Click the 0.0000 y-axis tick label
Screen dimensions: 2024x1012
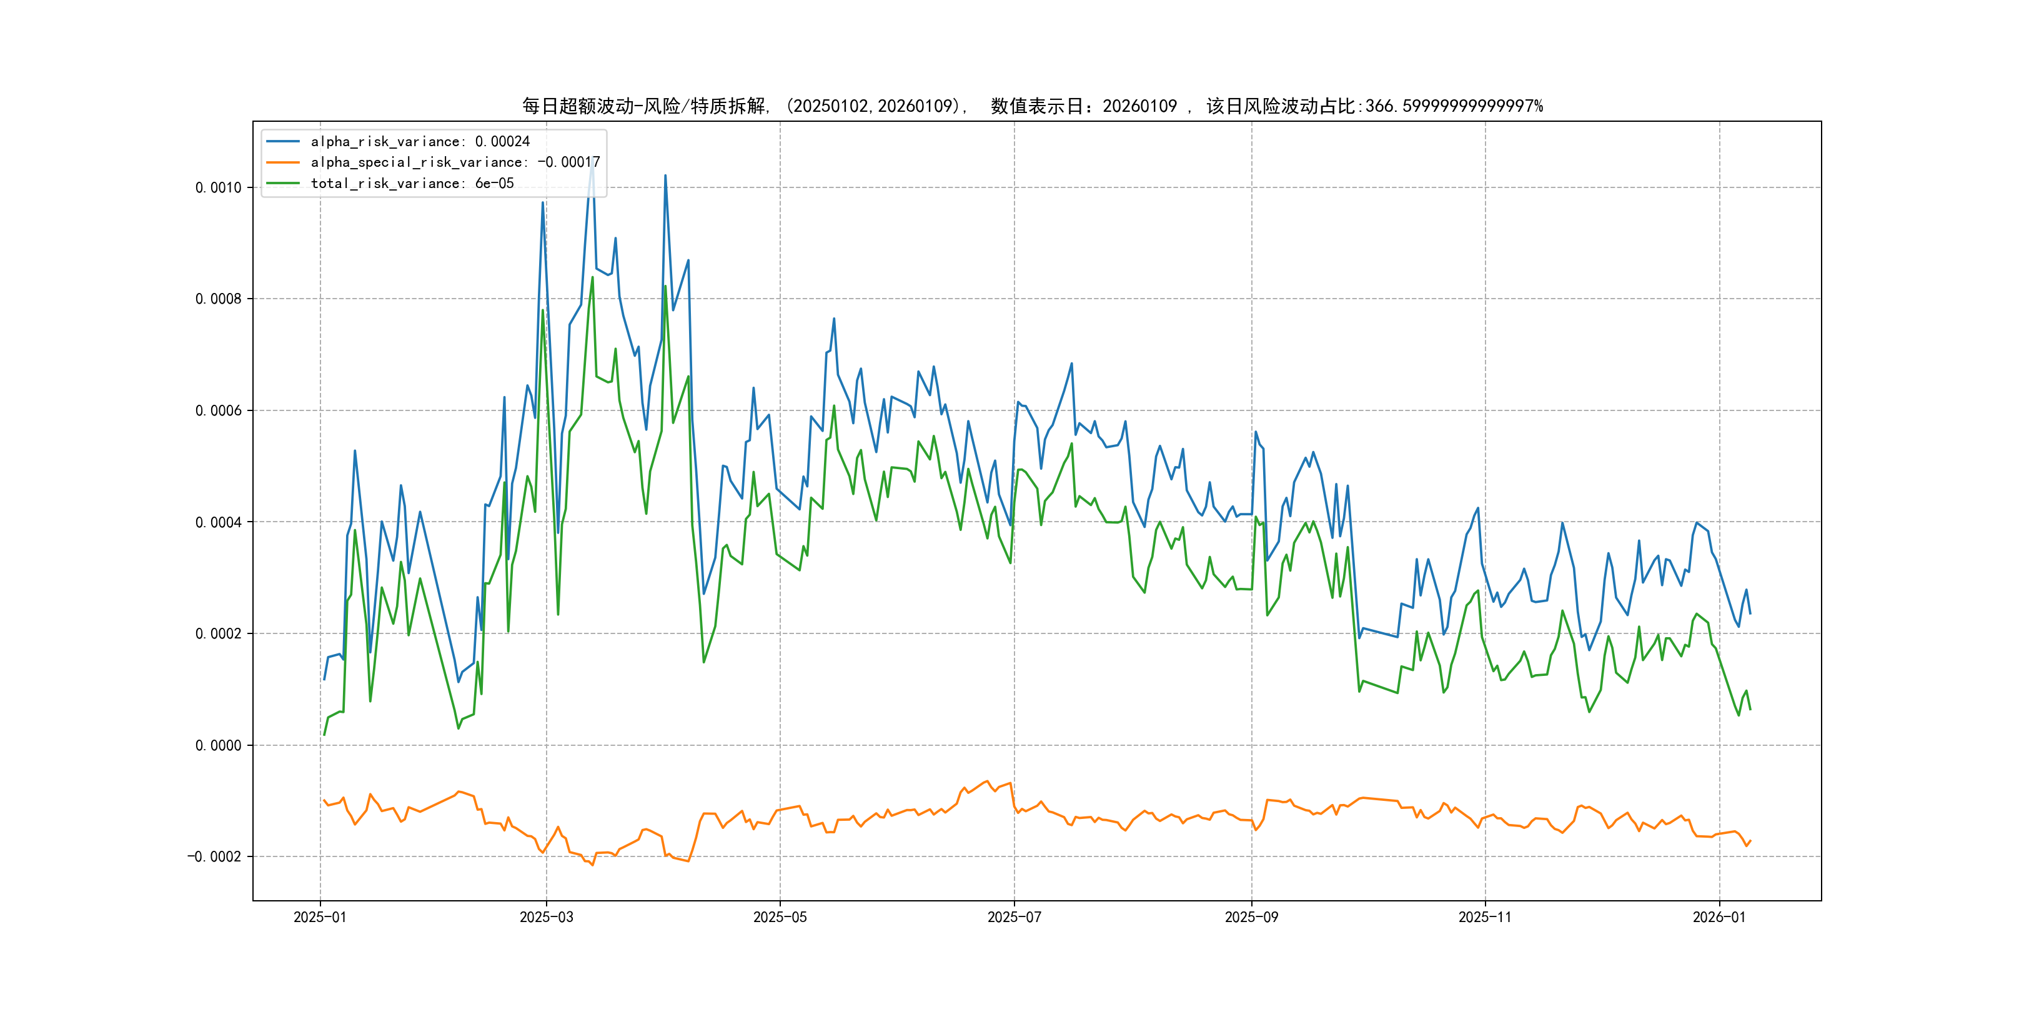(x=219, y=746)
